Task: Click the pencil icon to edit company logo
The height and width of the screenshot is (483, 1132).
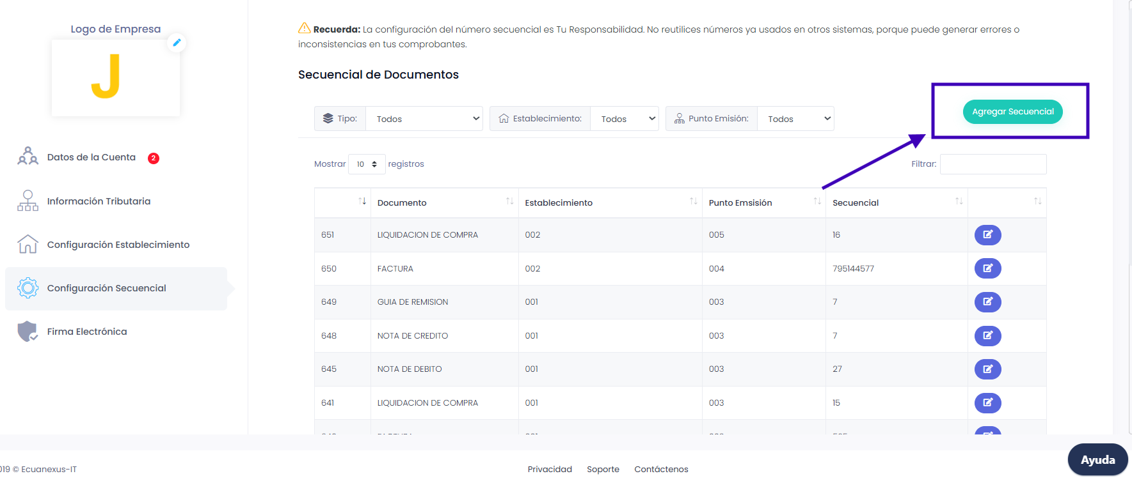Action: [177, 43]
